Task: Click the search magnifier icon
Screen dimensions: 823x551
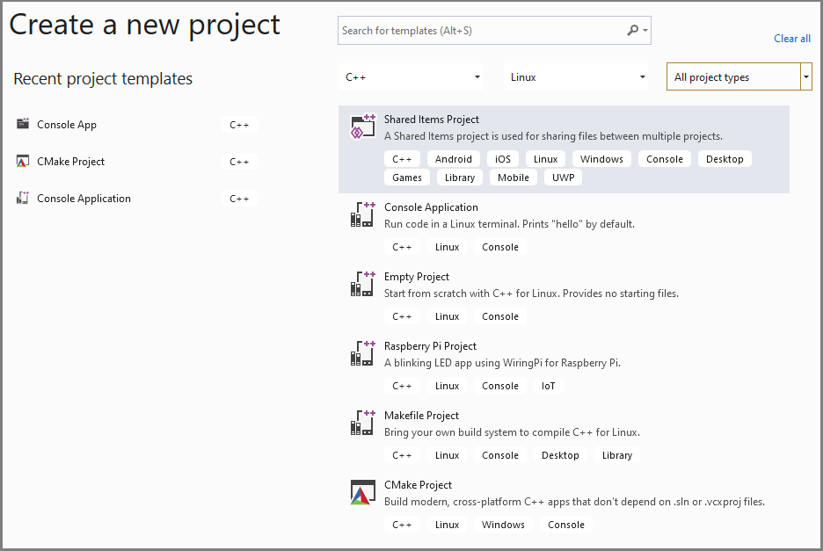Action: [632, 30]
